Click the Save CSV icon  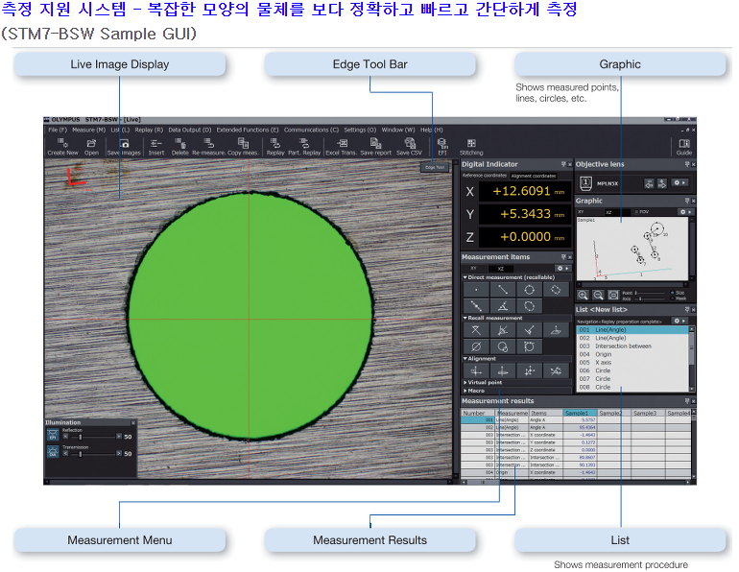409,145
